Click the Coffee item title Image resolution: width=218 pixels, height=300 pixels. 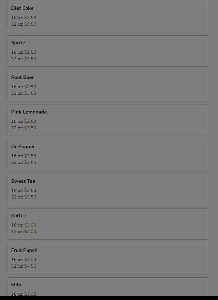tap(19, 216)
